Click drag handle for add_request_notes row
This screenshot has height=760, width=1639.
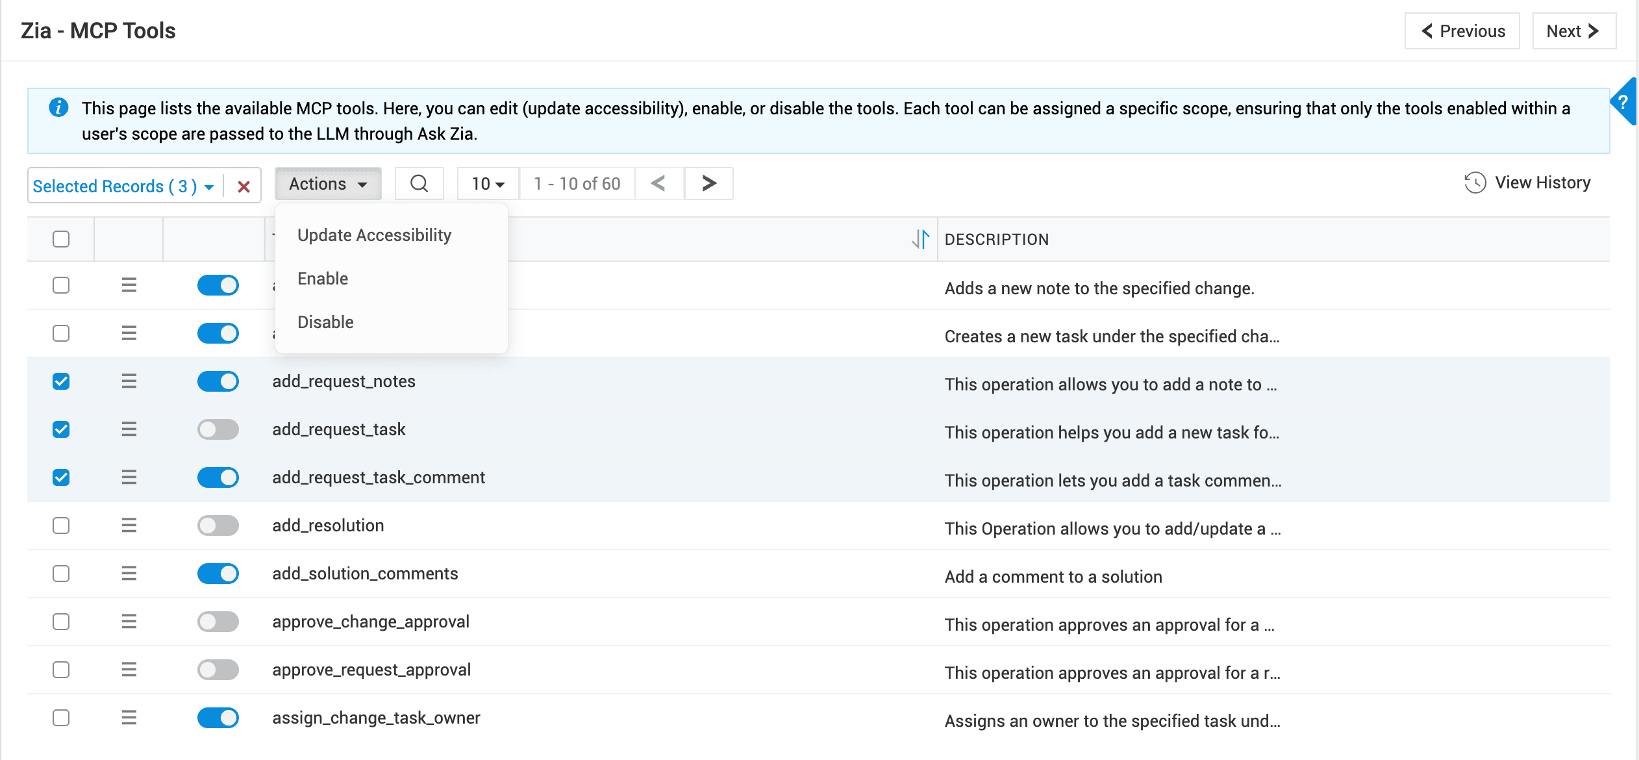point(129,381)
